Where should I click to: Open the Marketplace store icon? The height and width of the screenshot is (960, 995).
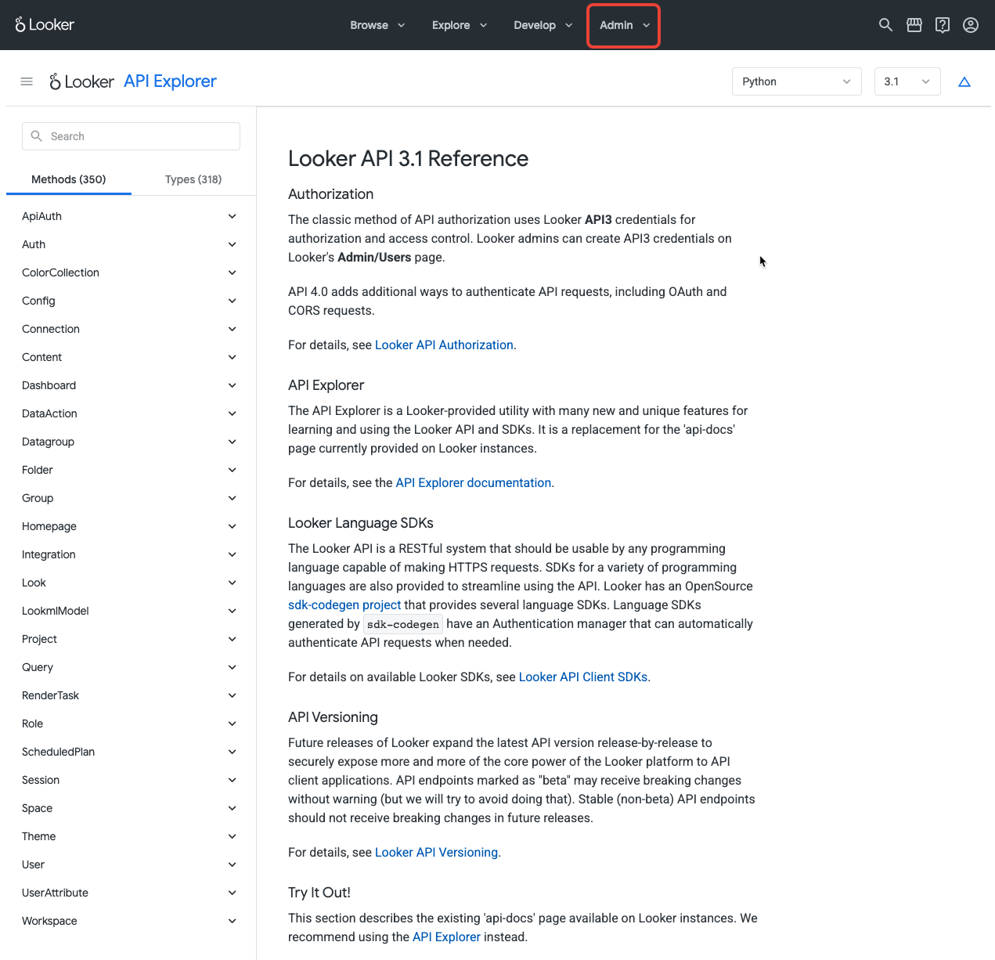(914, 25)
